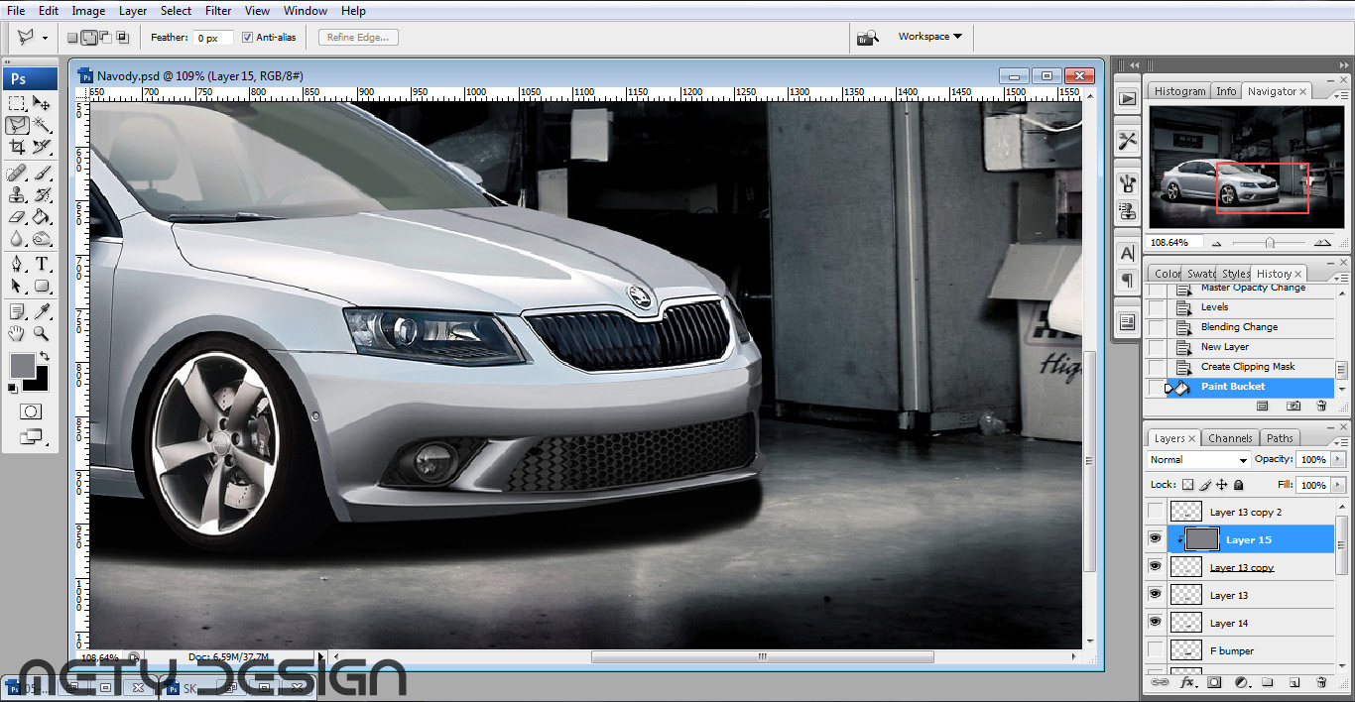Launch Adobe Bridge from options bar
The width and height of the screenshot is (1355, 702).
click(867, 38)
